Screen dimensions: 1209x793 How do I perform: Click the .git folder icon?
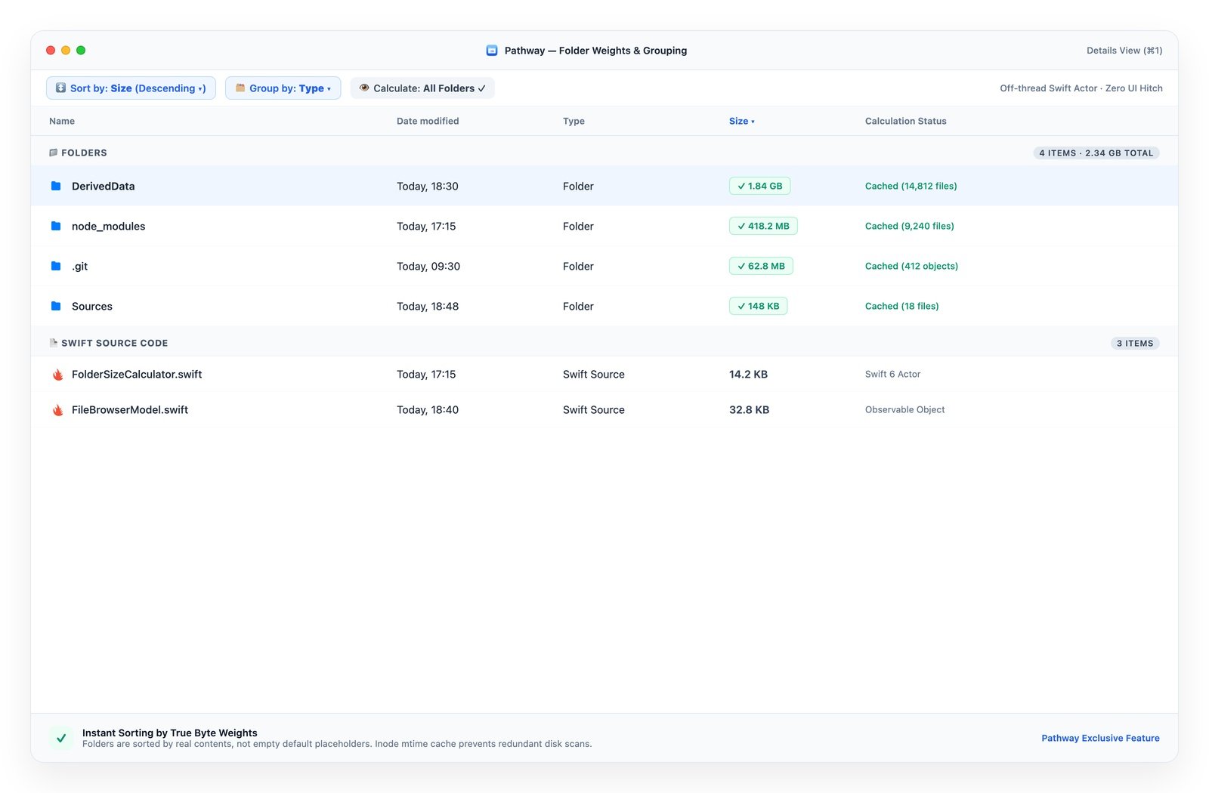[56, 266]
